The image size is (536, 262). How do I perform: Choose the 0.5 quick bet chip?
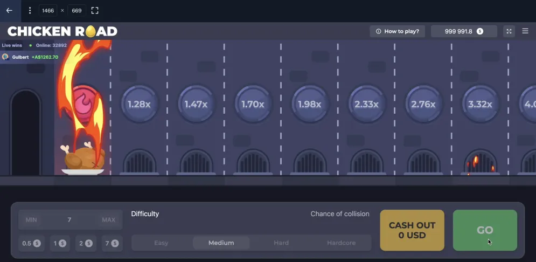click(x=31, y=244)
